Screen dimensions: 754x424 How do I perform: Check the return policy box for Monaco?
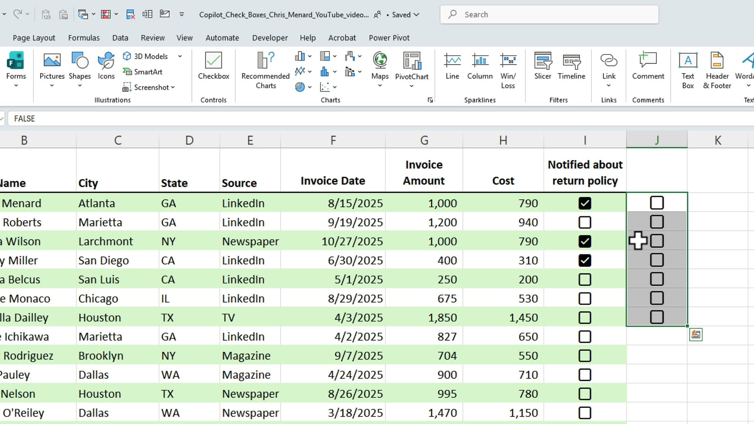pyautogui.click(x=585, y=298)
